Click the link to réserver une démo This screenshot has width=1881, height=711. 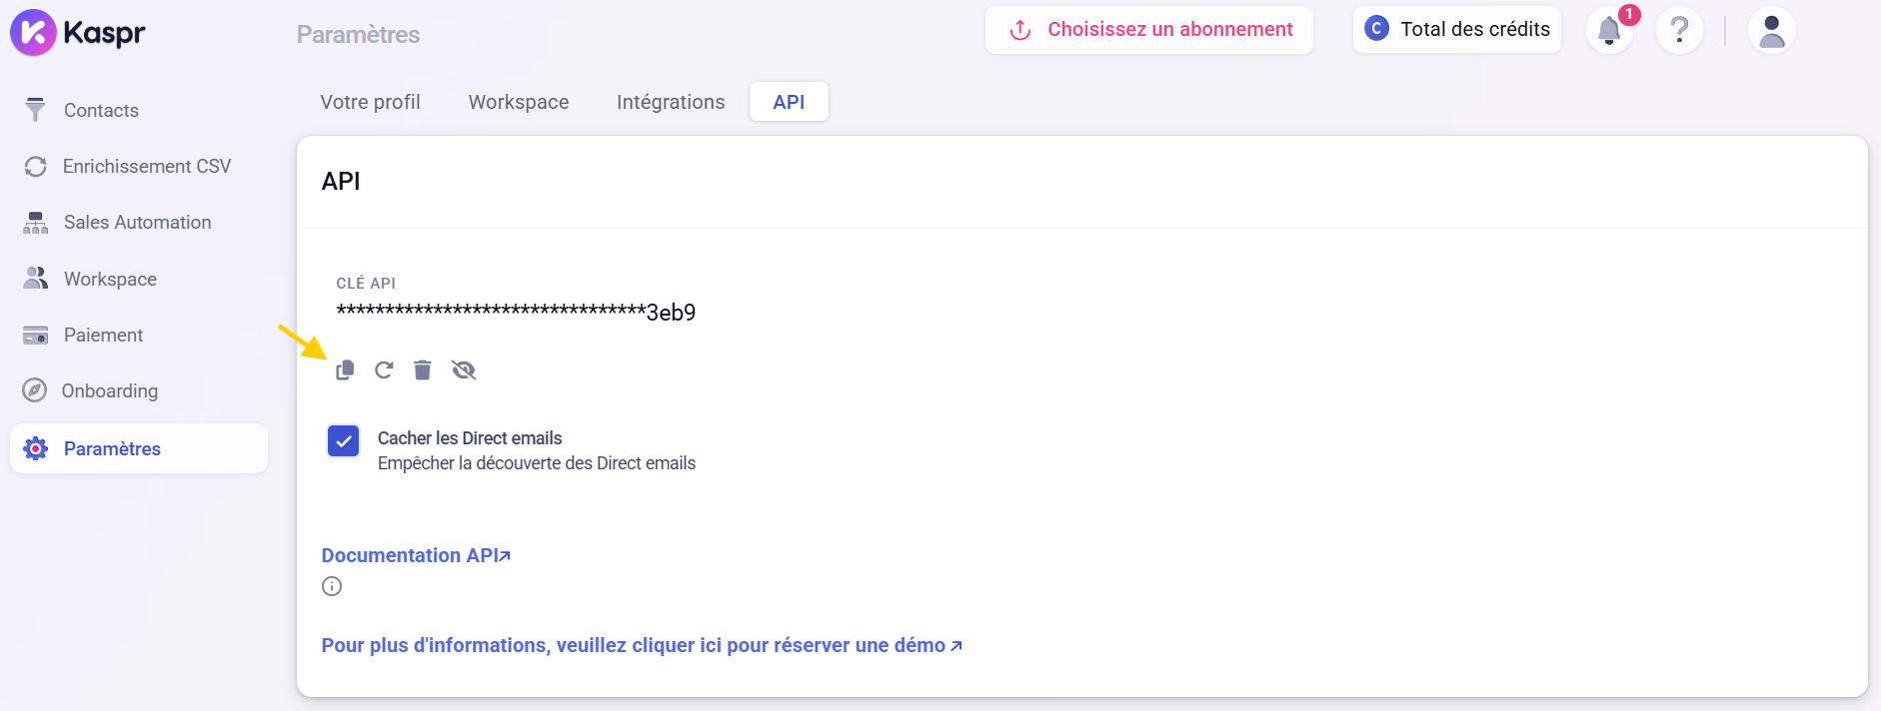tap(641, 645)
